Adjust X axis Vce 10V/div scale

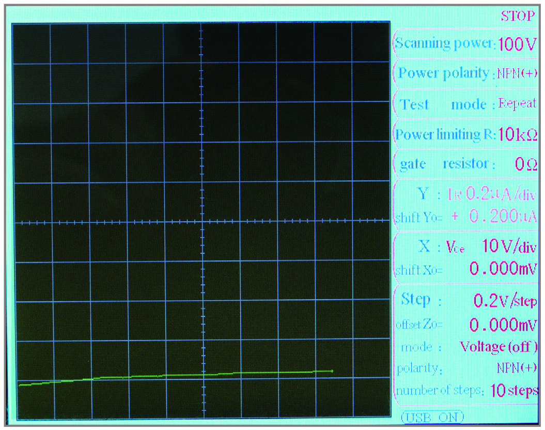508,247
